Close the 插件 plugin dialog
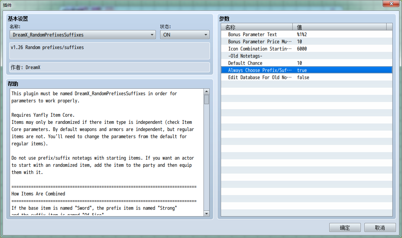The image size is (402, 238). tap(391, 4)
